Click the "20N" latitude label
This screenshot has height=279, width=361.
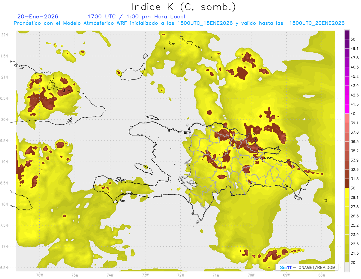click(5, 119)
